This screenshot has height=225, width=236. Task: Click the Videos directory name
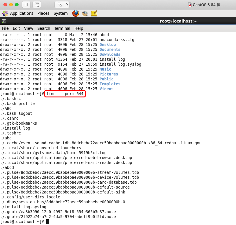pos(106,89)
